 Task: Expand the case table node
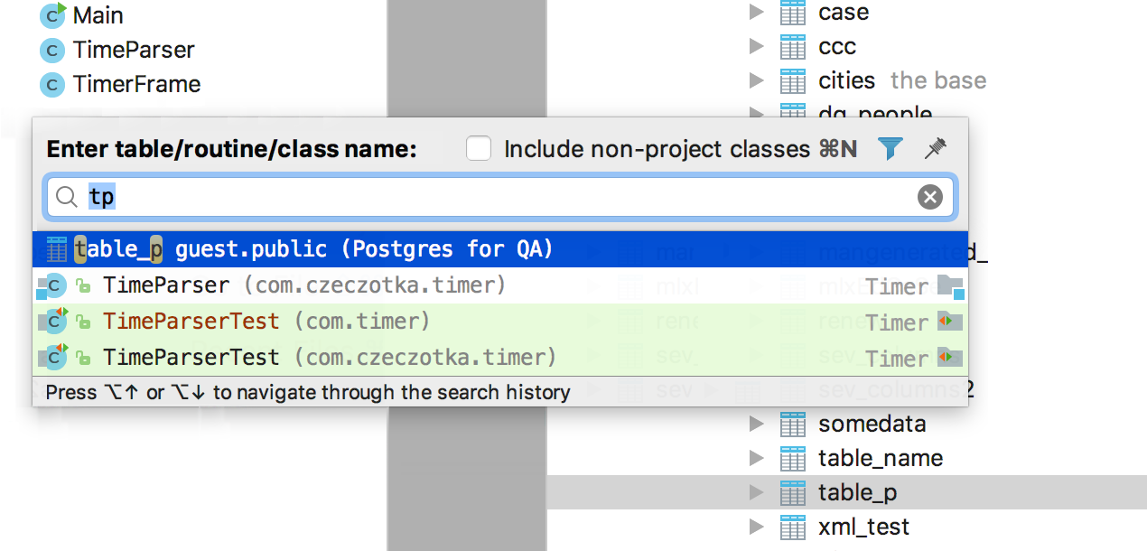[x=757, y=13]
